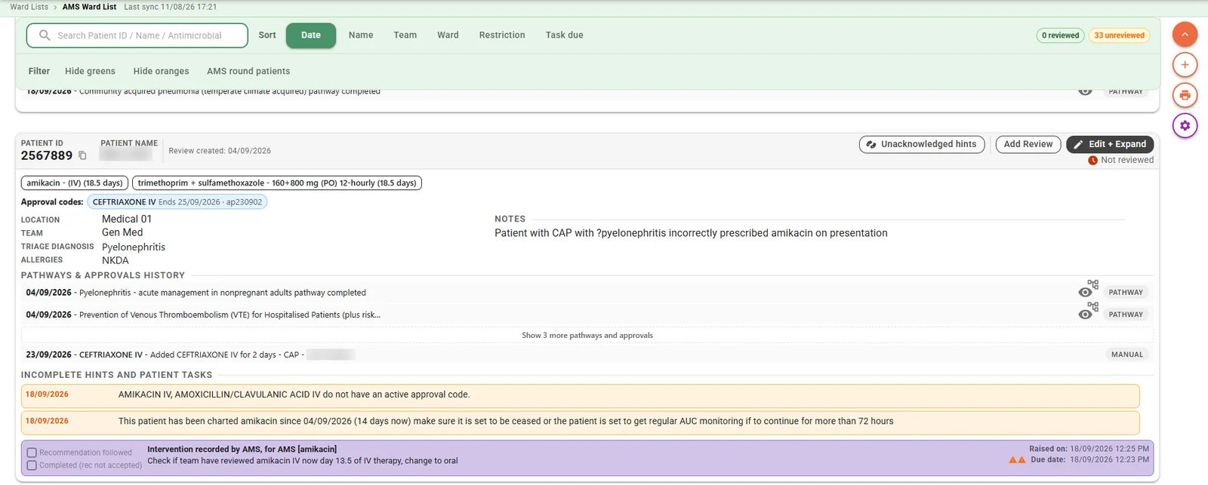
Task: Click PATHWAY badge on VTE prevention row
Action: (x=1126, y=315)
